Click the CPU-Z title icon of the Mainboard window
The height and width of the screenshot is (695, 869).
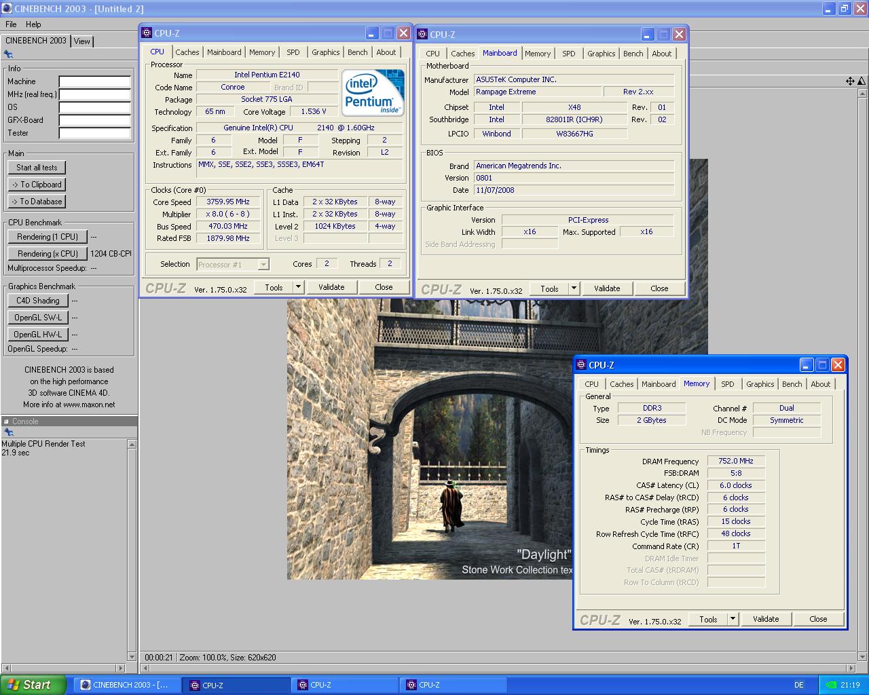click(x=422, y=35)
